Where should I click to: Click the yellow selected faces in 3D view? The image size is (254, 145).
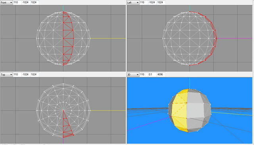pyautogui.click(x=179, y=110)
